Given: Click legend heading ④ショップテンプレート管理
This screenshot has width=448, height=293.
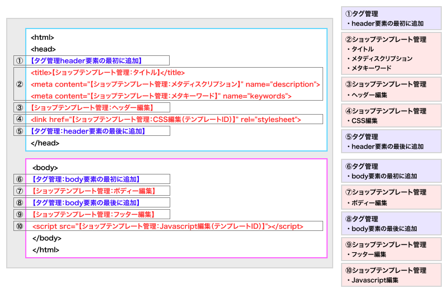Looking at the screenshot, I should click(x=386, y=111).
